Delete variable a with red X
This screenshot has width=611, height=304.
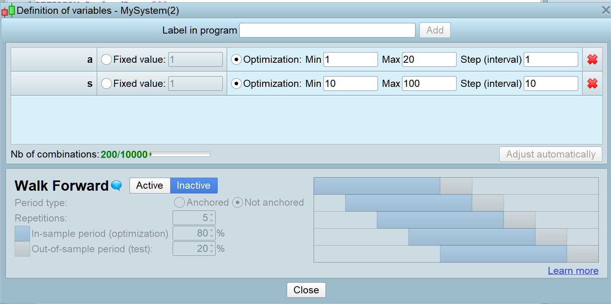[592, 60]
